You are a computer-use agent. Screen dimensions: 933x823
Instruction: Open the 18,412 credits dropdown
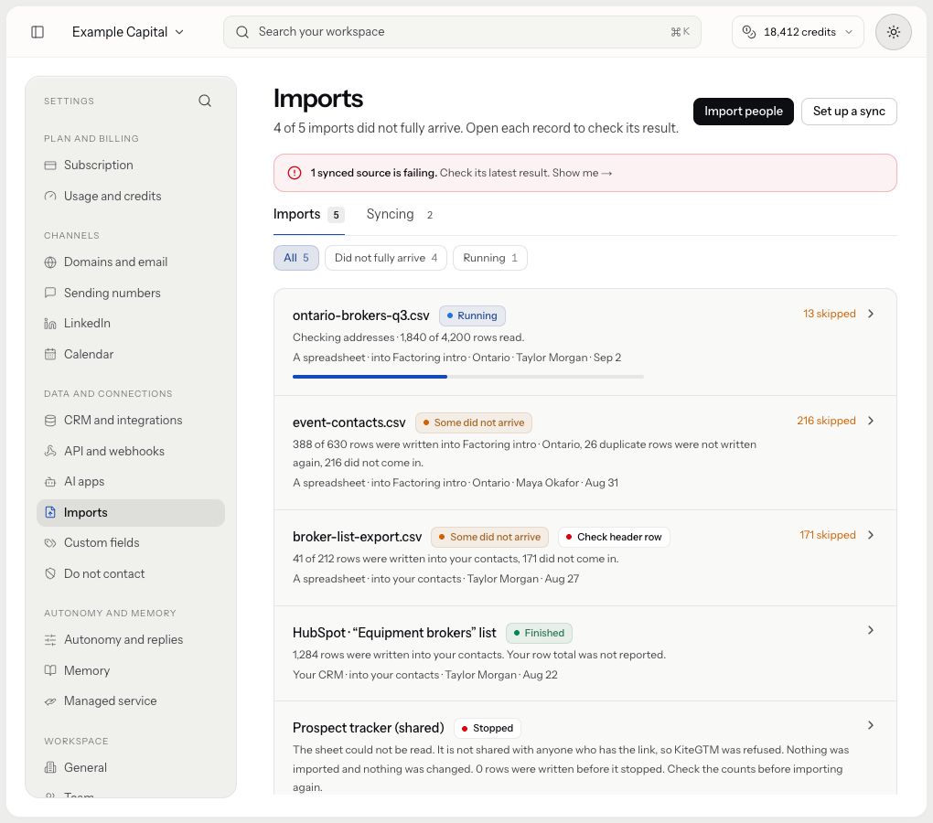(x=798, y=32)
